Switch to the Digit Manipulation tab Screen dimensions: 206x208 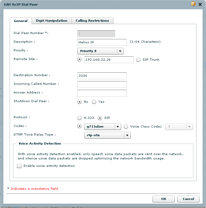[x=51, y=21]
